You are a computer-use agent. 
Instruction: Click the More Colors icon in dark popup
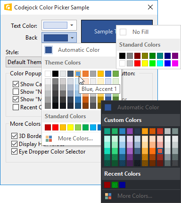pyautogui.click(x=108, y=196)
